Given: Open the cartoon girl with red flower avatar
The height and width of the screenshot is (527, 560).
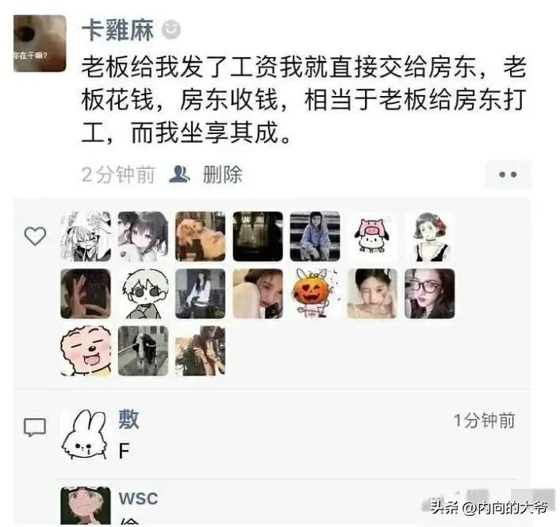Looking at the screenshot, I should 430,237.
